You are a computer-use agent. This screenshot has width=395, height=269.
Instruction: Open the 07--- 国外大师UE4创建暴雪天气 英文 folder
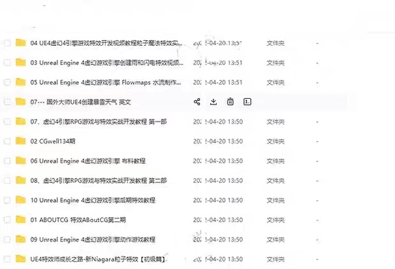(x=81, y=102)
